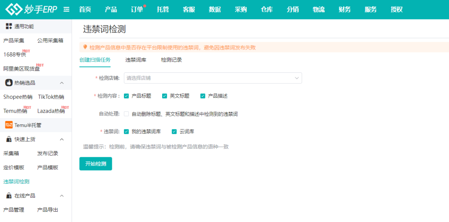Open Lazada热销 sidebar link
The image size is (449, 222).
pos(51,111)
